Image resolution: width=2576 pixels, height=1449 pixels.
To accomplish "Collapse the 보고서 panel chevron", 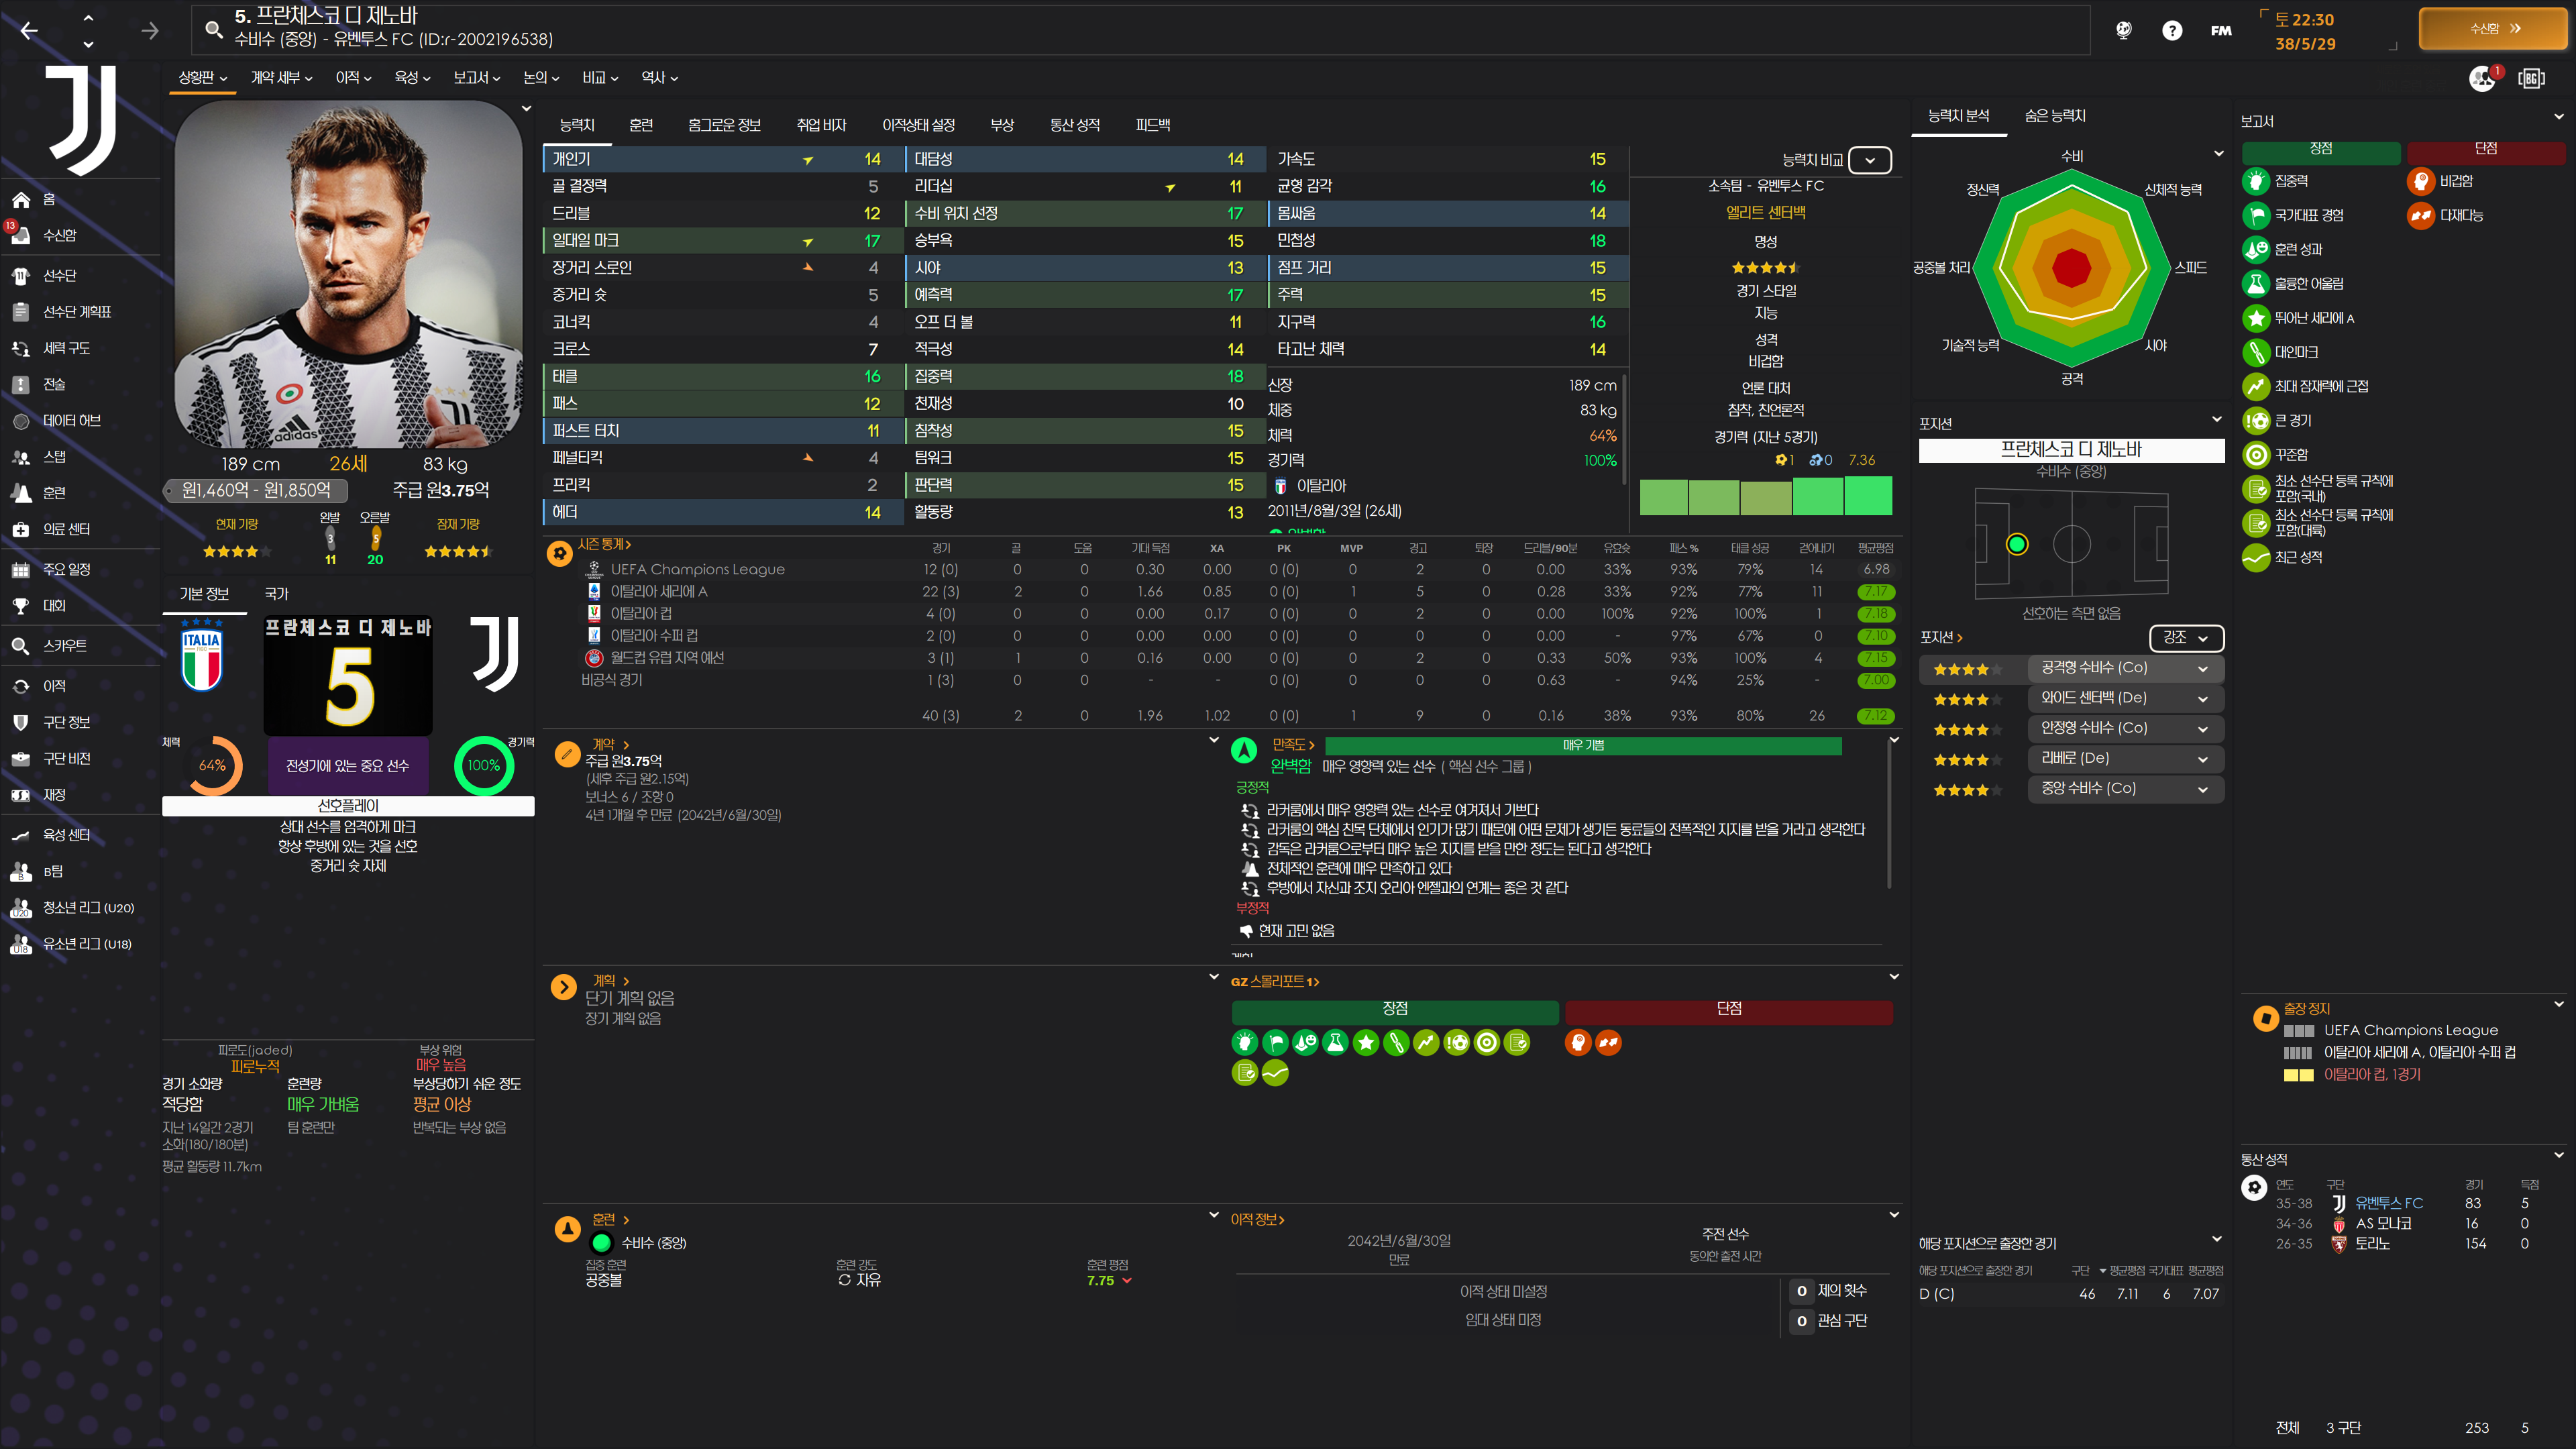I will 2559,117.
